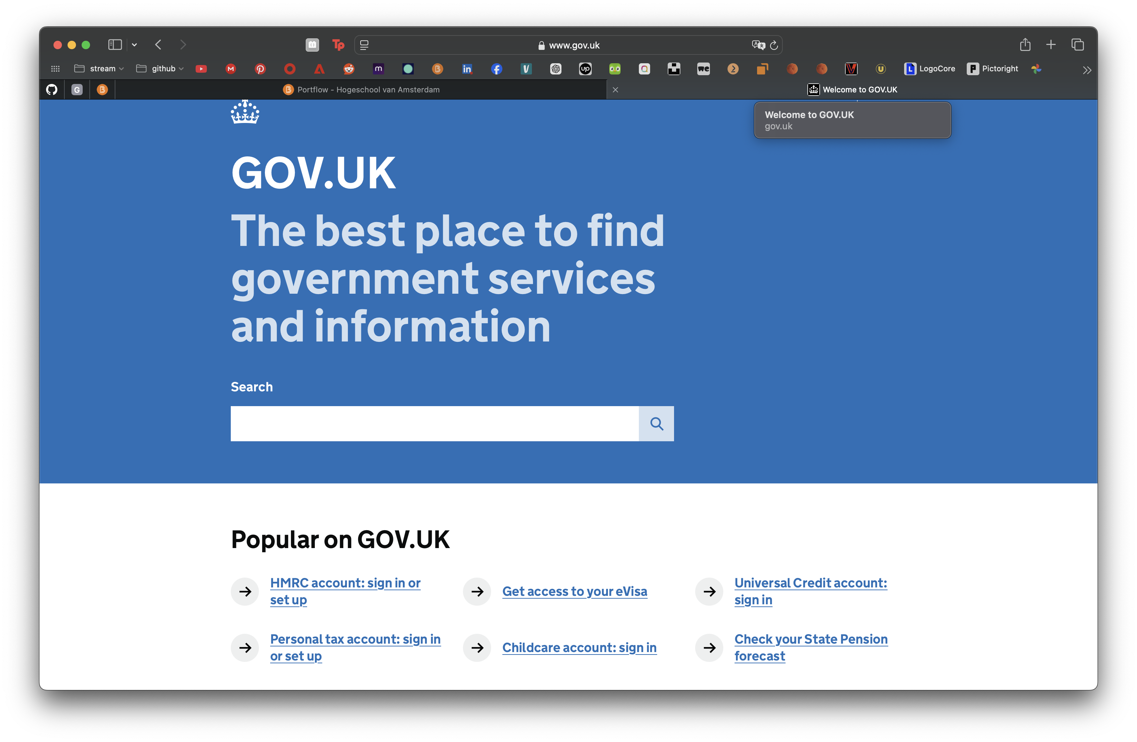Switch to the pinned GitHub tab
This screenshot has width=1137, height=742.
coord(52,89)
